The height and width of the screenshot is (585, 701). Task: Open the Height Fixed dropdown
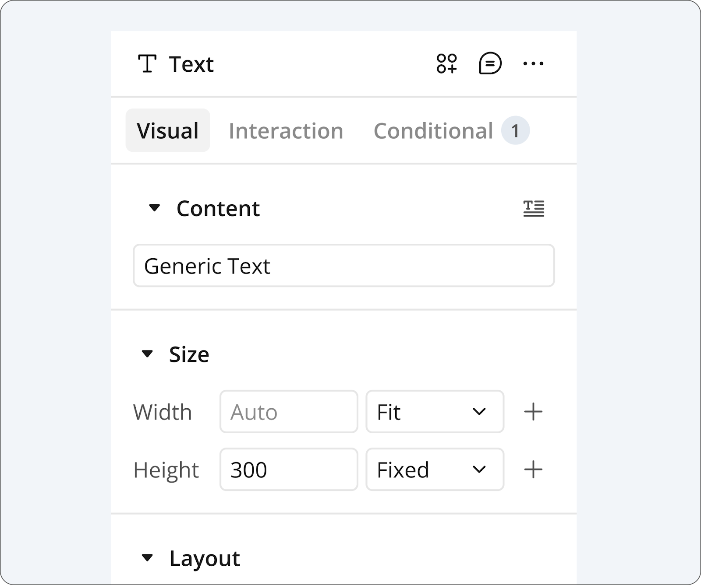435,469
